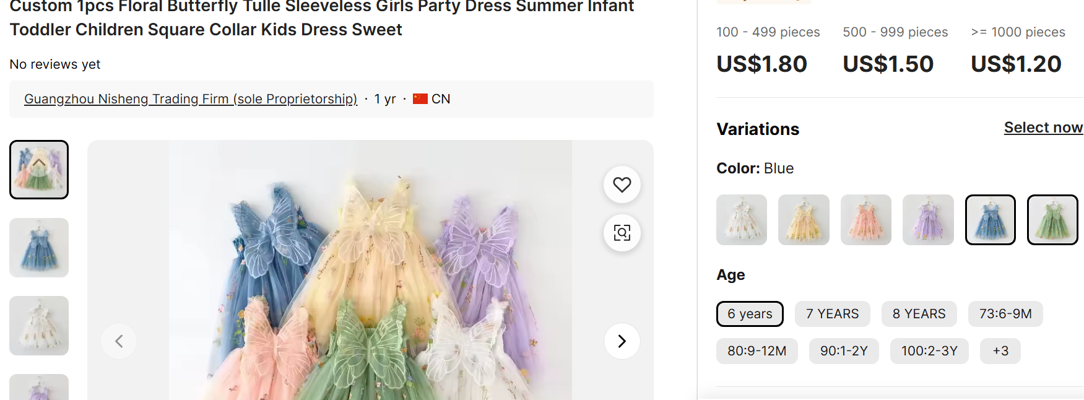Open image search for similar products

(x=622, y=233)
